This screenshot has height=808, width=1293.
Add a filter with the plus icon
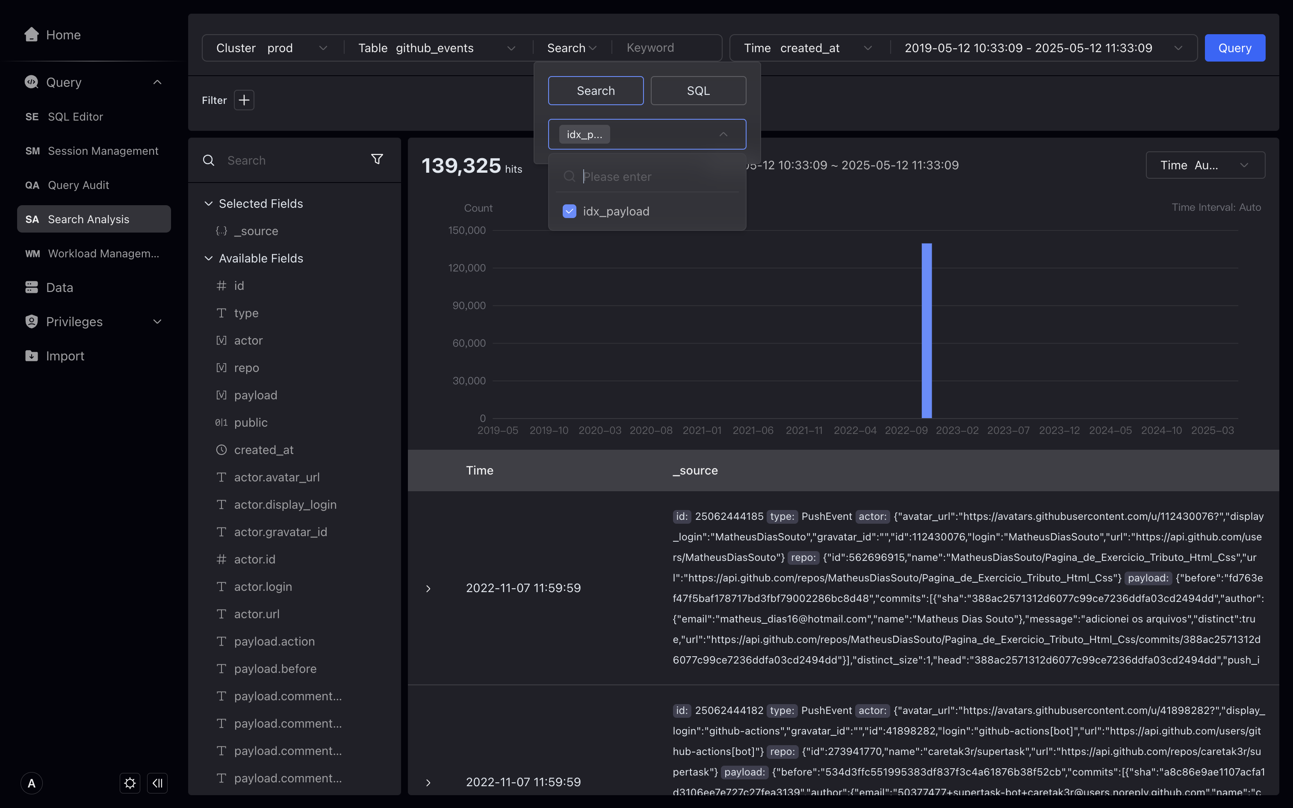244,100
